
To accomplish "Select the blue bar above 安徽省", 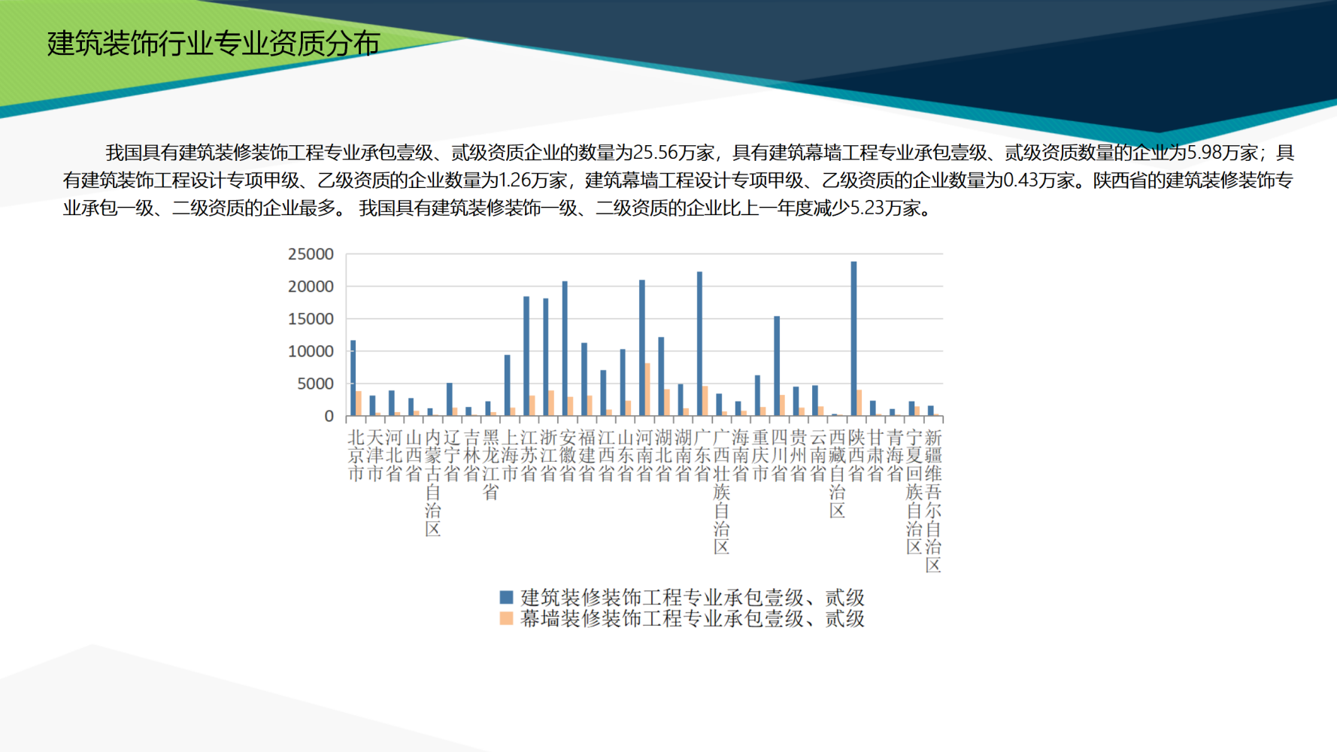I will [x=565, y=349].
